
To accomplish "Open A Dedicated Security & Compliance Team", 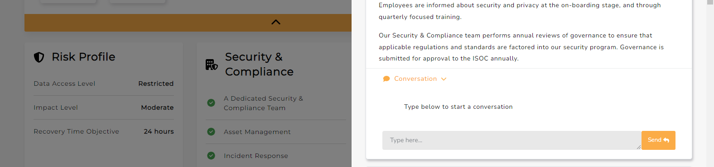I will pyautogui.click(x=263, y=103).
